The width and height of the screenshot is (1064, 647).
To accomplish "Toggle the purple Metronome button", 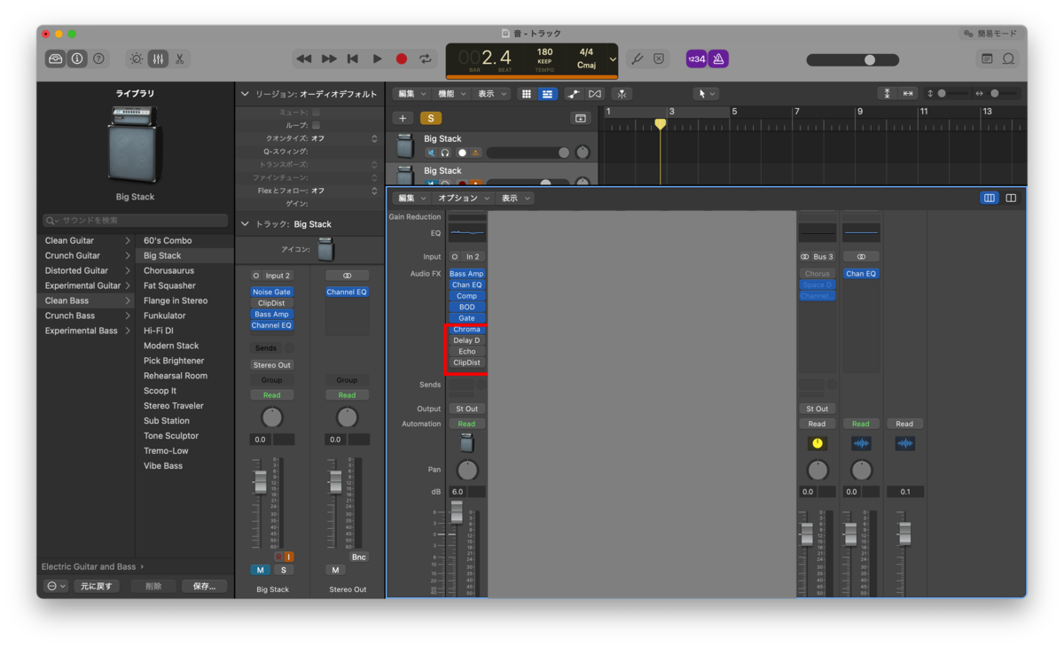I will [718, 58].
